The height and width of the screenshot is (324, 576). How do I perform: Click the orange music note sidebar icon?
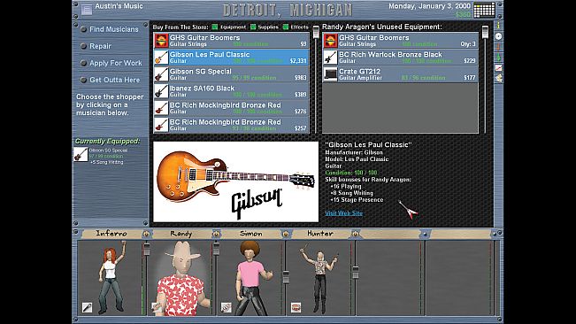pos(498,47)
